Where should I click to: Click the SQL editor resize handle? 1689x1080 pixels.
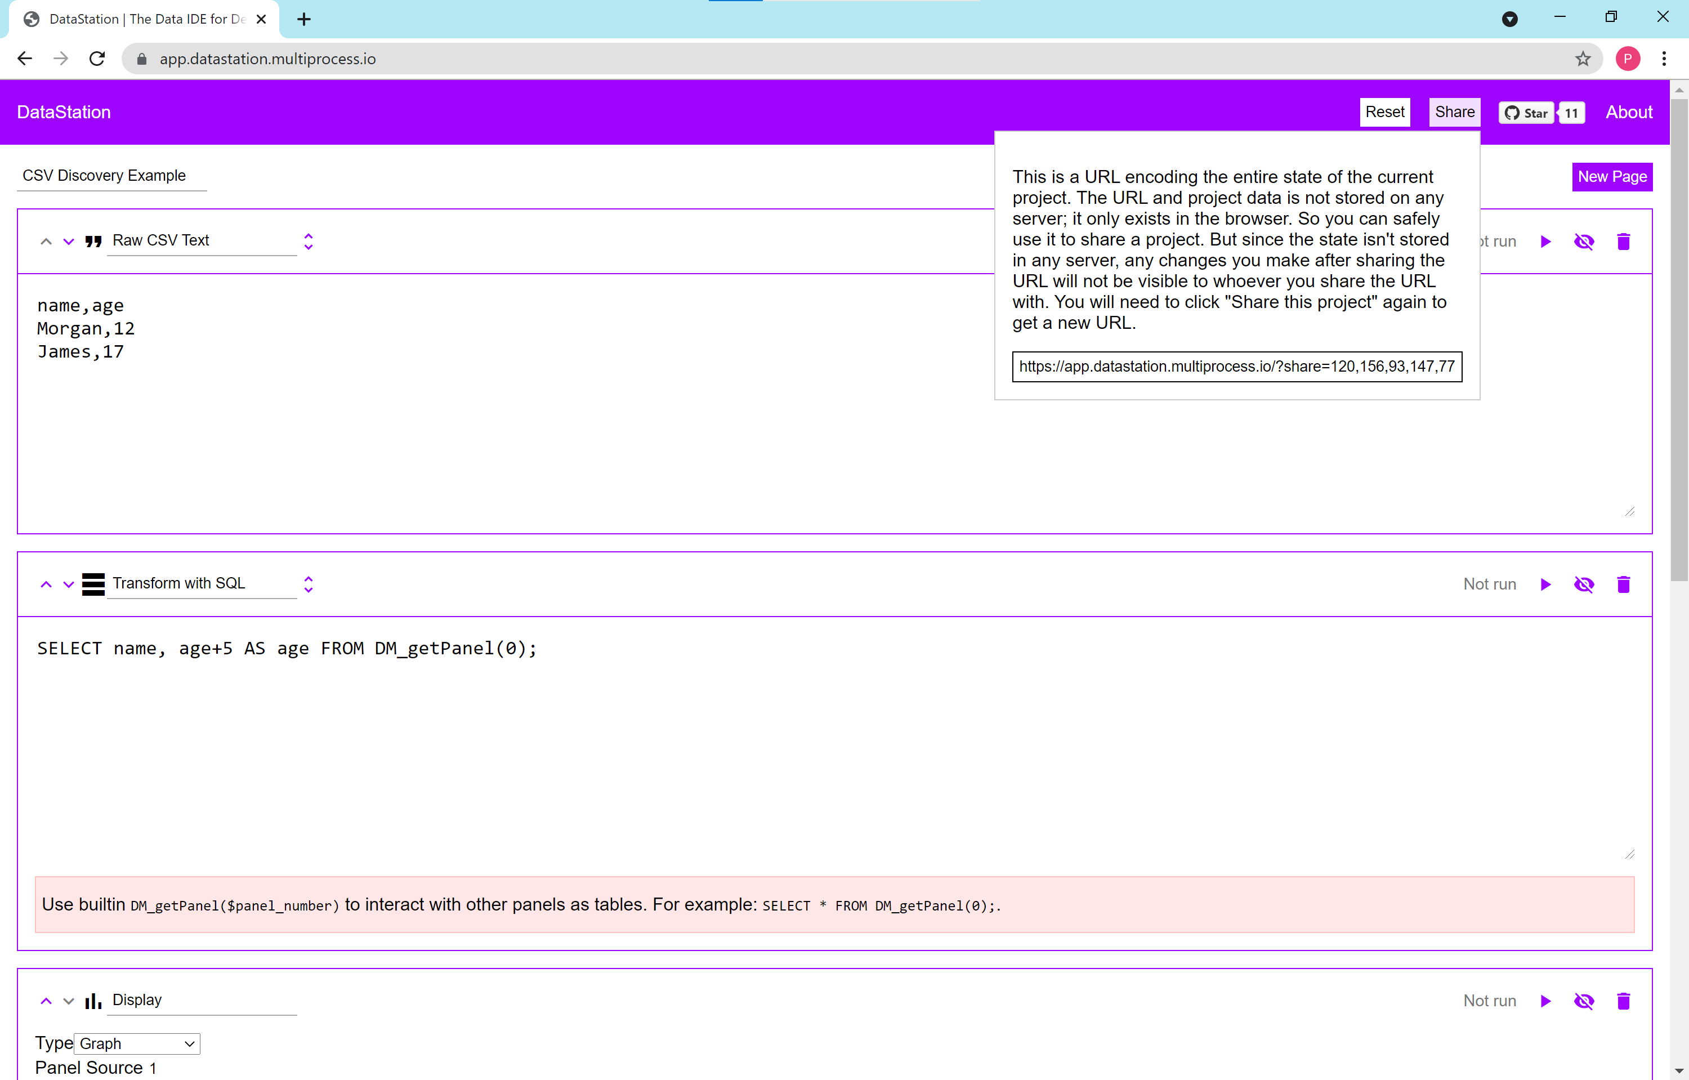click(1629, 854)
